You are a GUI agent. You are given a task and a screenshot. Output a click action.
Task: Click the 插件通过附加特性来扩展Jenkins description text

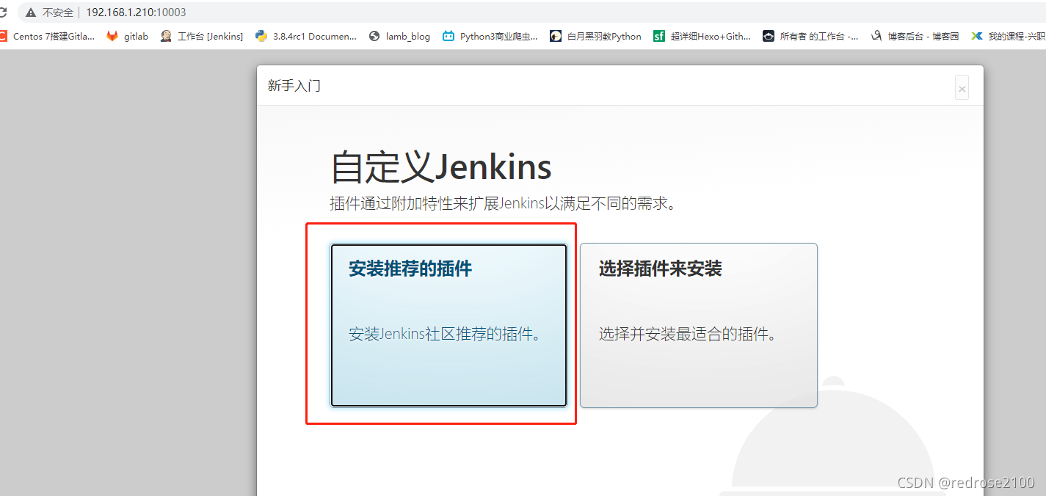(503, 203)
